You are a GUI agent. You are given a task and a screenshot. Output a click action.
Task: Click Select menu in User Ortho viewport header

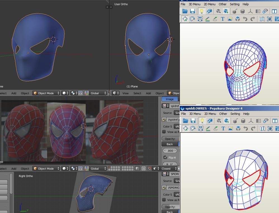click(x=137, y=93)
